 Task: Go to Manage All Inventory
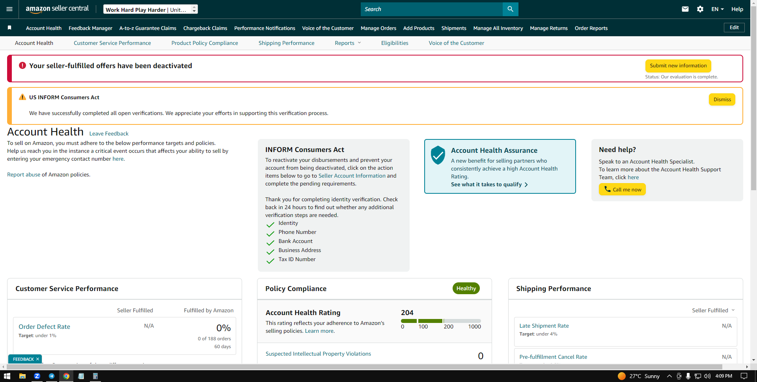point(498,28)
